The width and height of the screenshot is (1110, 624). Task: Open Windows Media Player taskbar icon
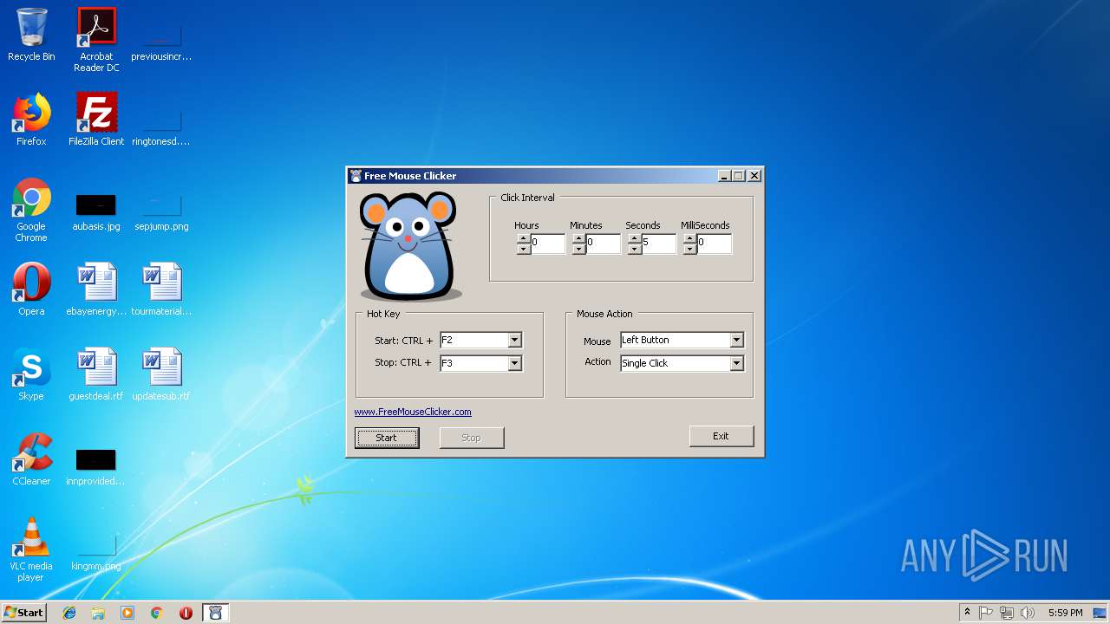[127, 613]
